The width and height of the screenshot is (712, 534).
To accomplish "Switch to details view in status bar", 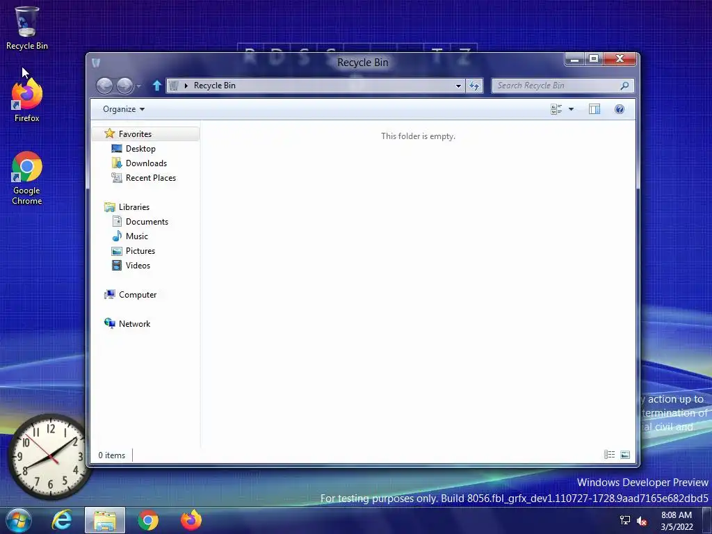I will [609, 455].
